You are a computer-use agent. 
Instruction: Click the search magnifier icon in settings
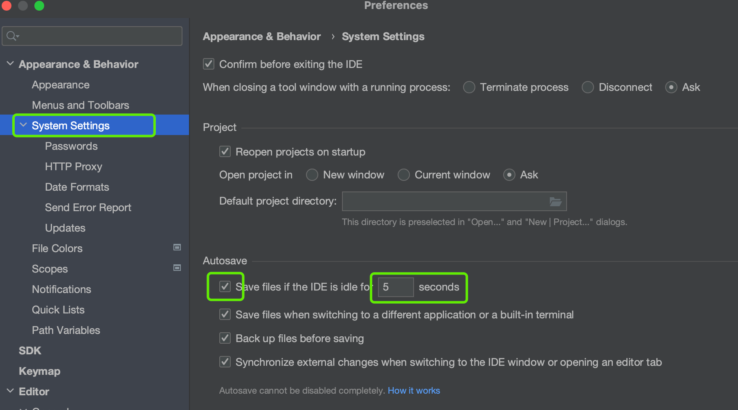[12, 36]
